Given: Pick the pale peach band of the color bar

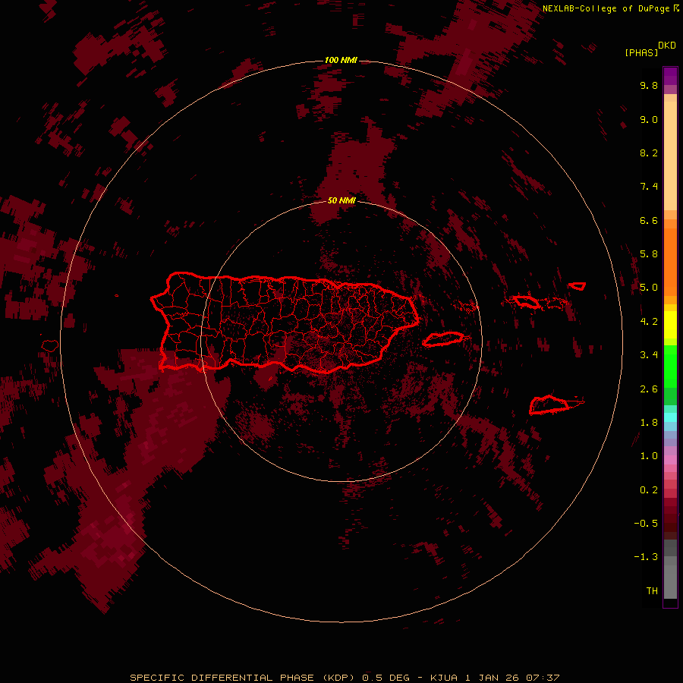Looking at the screenshot, I should point(670,156).
